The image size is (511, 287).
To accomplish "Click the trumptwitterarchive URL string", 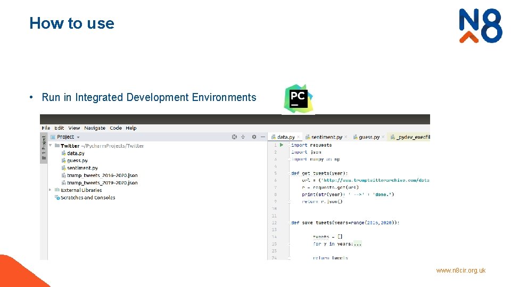I will coord(375,180).
